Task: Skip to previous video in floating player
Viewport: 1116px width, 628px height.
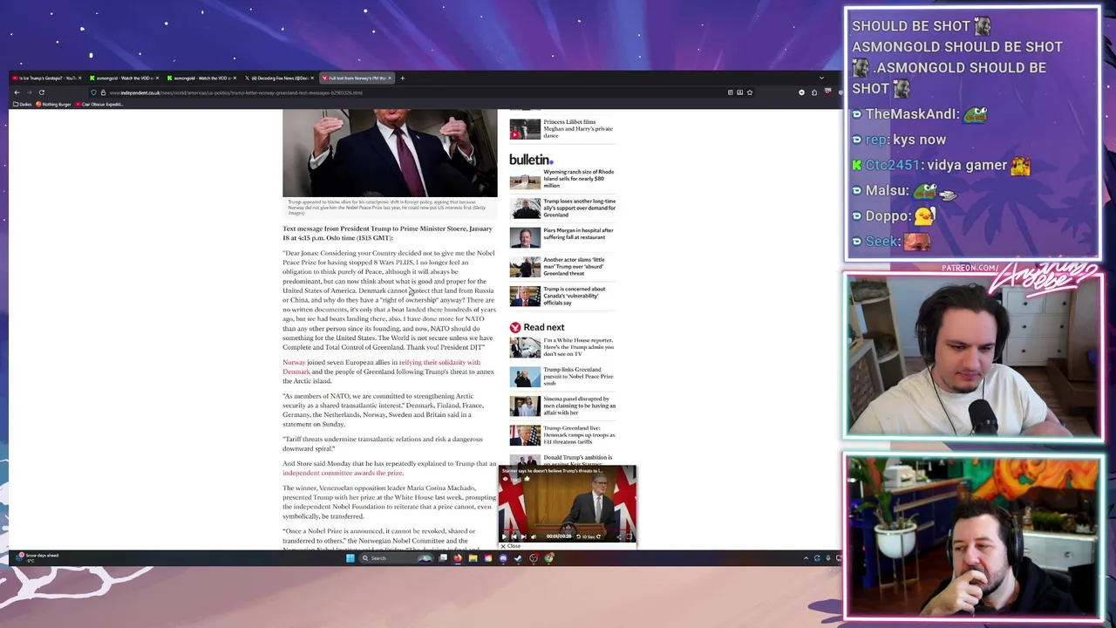Action: (514, 536)
